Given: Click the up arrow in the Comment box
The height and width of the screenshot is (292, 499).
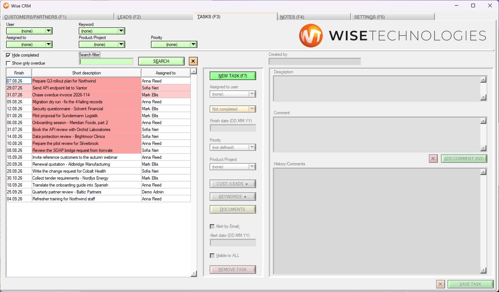Looking at the screenshot, I should coord(483,121).
